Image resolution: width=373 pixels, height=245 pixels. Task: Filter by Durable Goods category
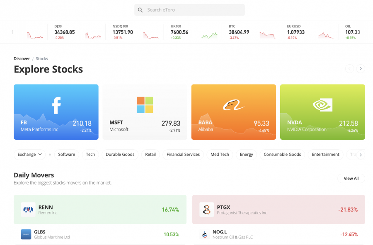pyautogui.click(x=120, y=154)
